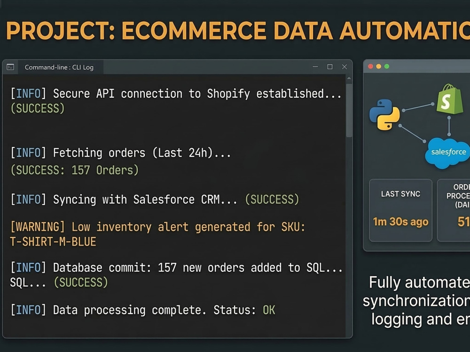Click 'Fetching orders (Last 24h)...' log line

[120, 153]
